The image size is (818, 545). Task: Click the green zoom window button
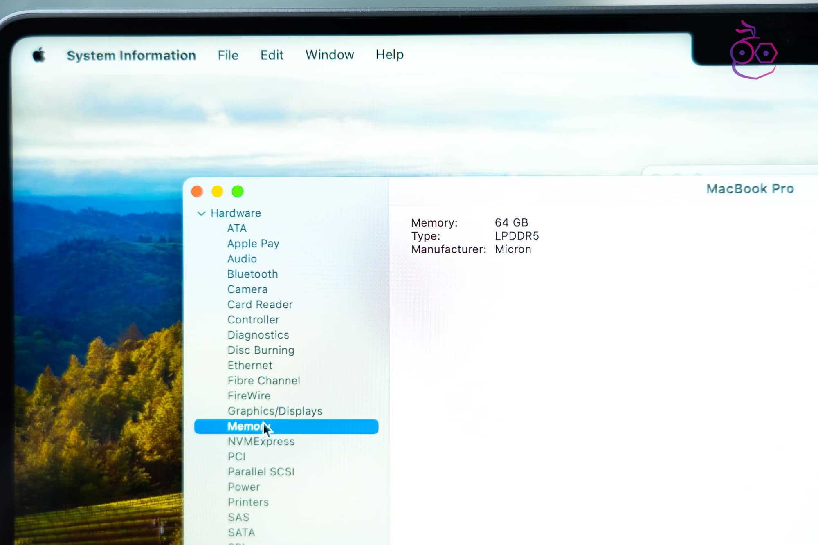[x=238, y=191]
